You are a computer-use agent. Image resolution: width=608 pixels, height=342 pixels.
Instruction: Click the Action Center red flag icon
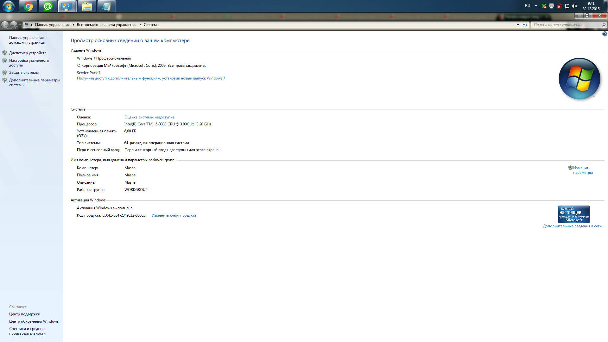tap(559, 6)
